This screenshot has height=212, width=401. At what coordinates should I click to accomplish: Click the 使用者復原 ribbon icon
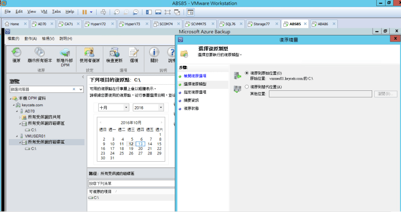tap(89, 54)
